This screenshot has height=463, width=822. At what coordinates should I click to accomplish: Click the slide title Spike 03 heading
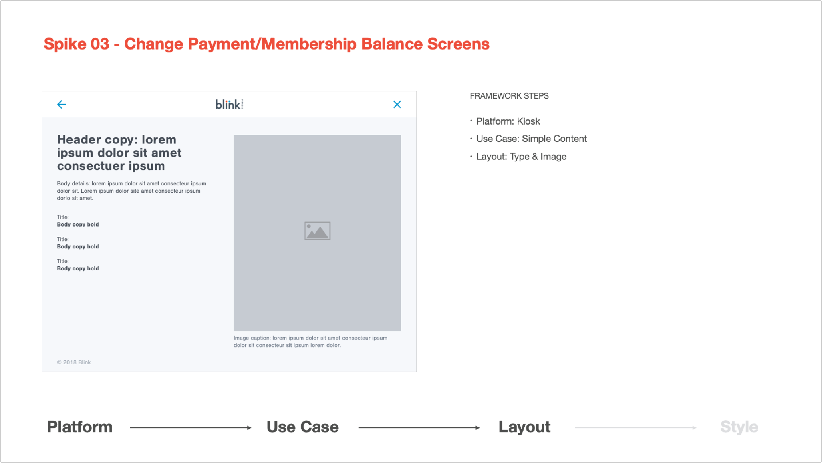tap(266, 44)
